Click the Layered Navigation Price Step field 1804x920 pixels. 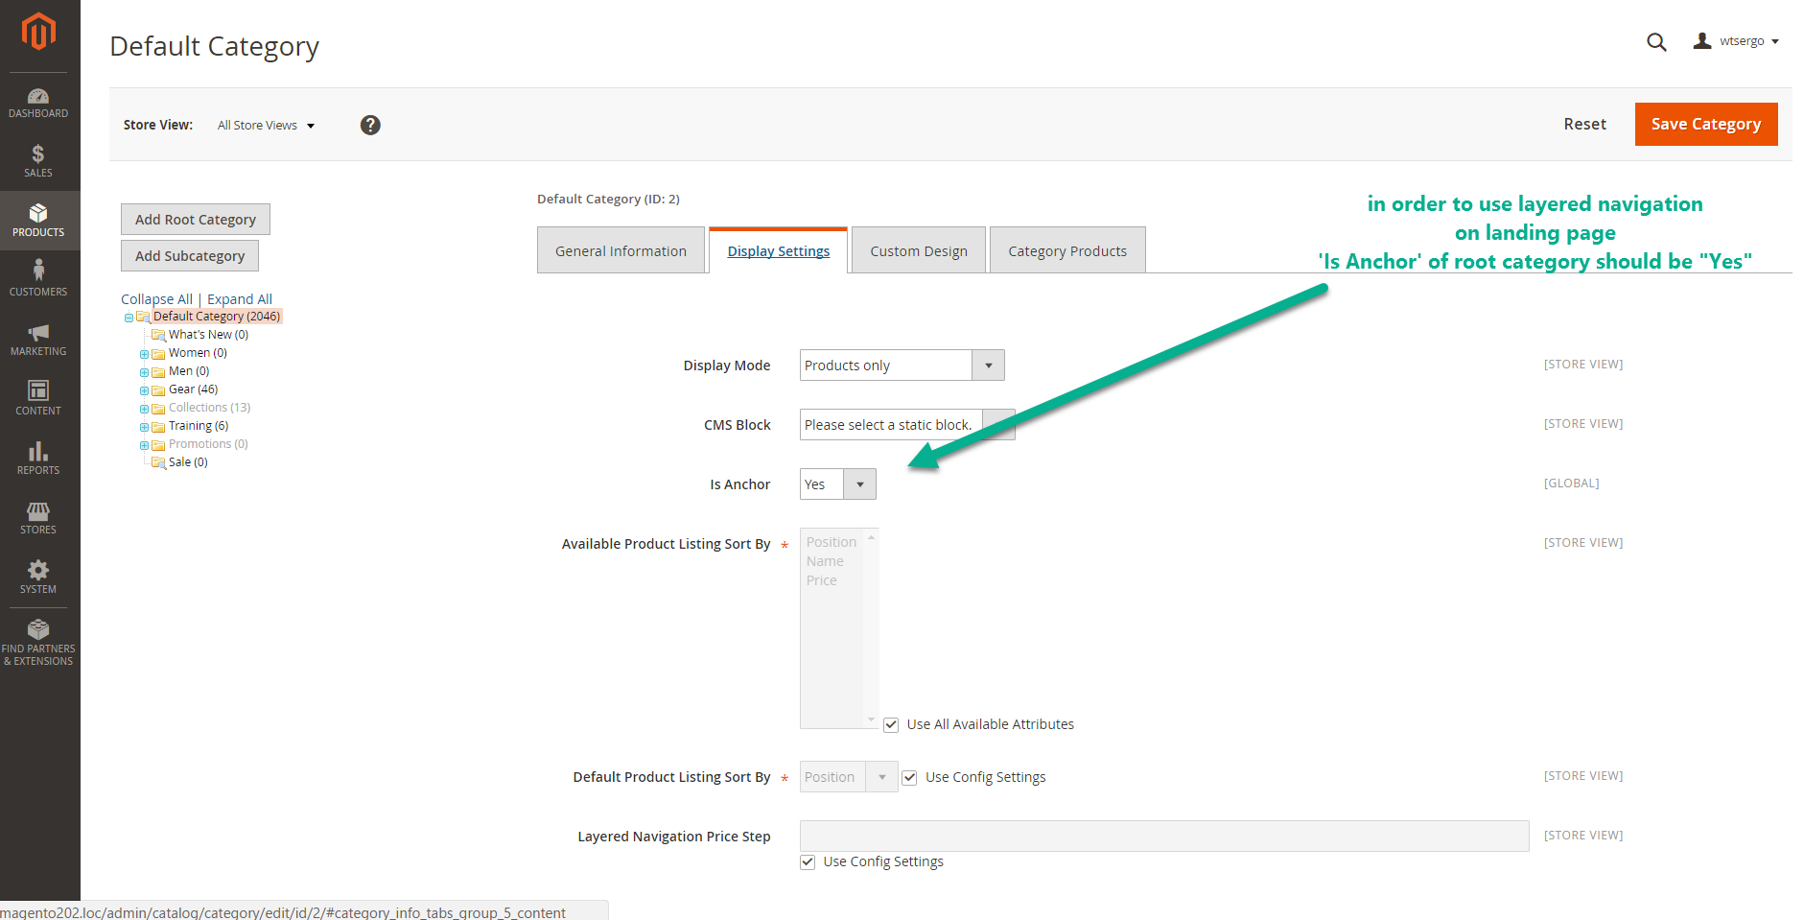1164,836
